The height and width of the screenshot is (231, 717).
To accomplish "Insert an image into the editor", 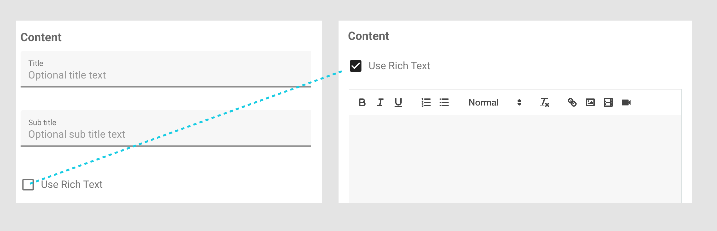I will (590, 103).
